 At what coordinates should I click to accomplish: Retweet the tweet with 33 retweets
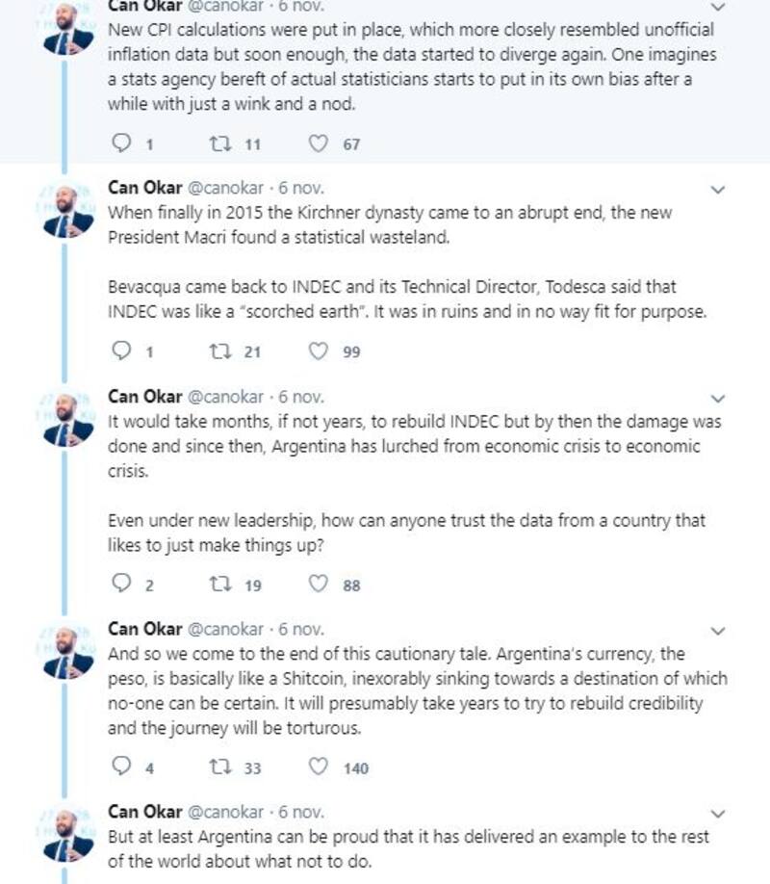pos(218,767)
